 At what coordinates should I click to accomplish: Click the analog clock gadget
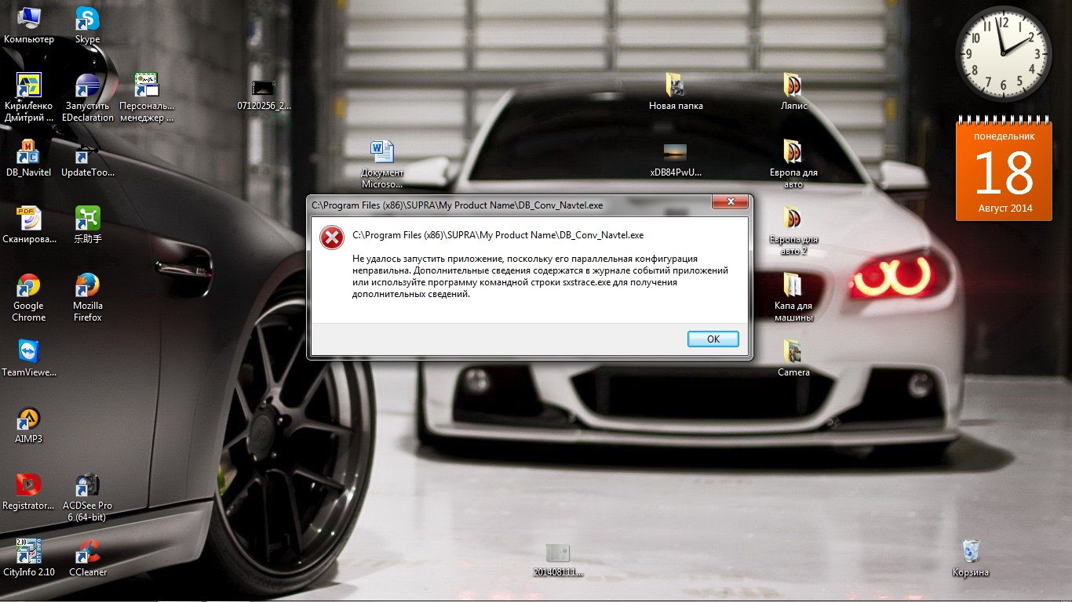point(1003,53)
